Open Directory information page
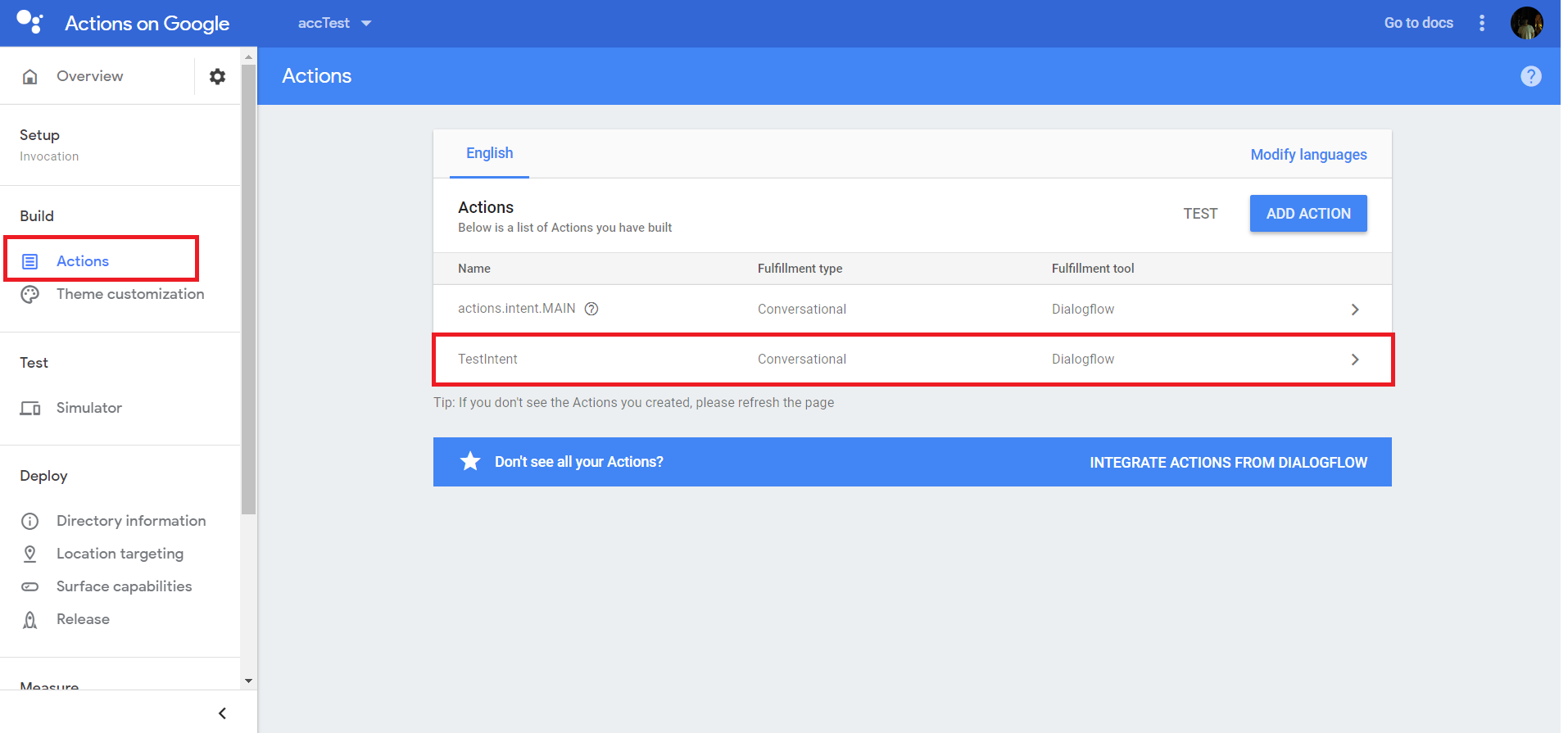This screenshot has width=1568, height=733. click(131, 521)
